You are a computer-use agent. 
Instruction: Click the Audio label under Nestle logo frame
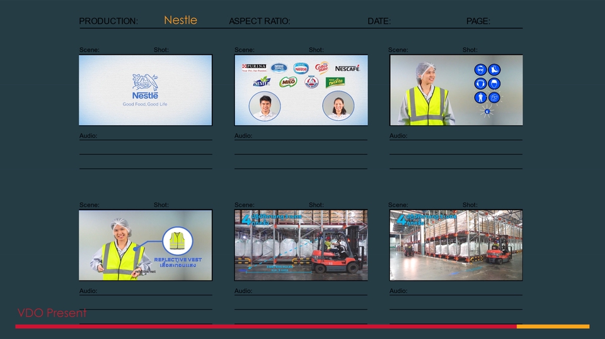click(x=88, y=136)
